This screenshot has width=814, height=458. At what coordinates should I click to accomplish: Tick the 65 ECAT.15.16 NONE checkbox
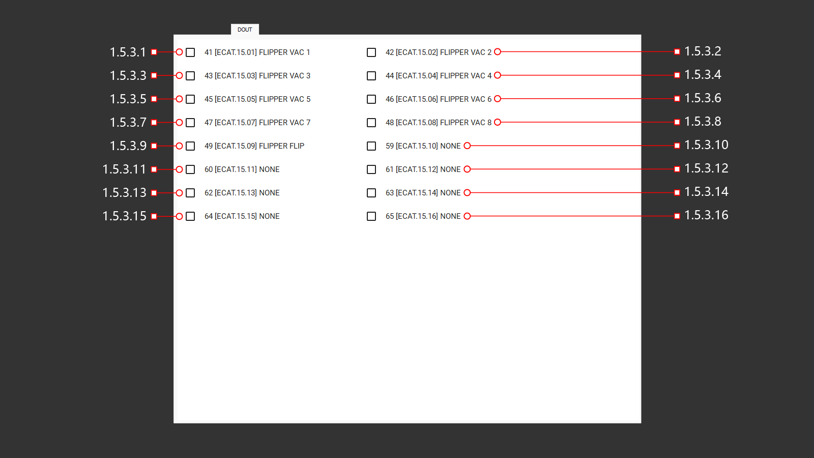371,216
